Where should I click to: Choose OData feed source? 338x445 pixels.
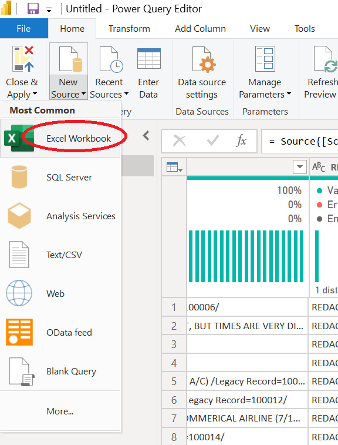(x=60, y=332)
